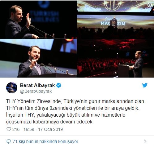View the photo with clenched fist speaker

click(38, 58)
